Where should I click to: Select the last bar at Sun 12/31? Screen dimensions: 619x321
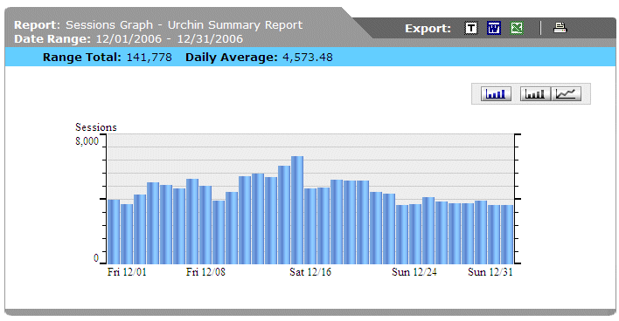click(507, 235)
